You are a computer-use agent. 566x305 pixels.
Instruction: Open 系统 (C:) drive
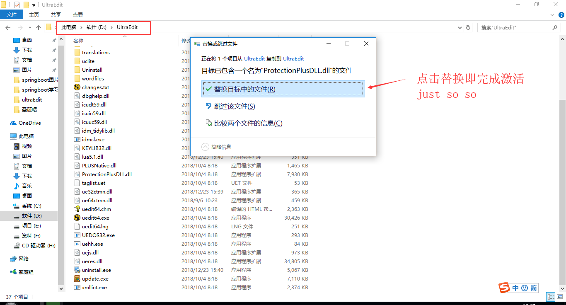click(31, 206)
